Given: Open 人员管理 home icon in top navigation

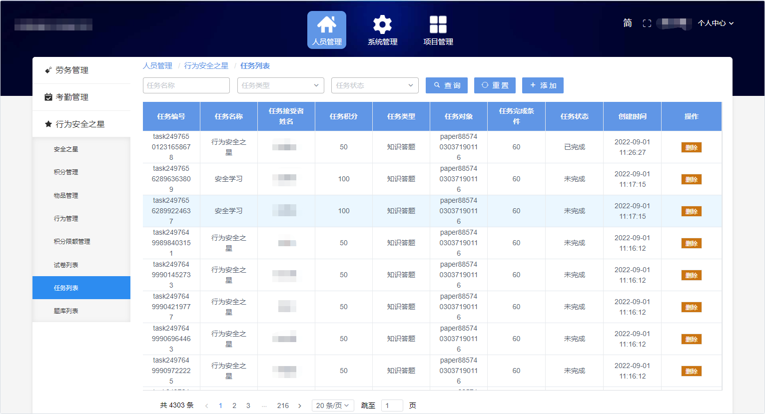Looking at the screenshot, I should [x=326, y=30].
